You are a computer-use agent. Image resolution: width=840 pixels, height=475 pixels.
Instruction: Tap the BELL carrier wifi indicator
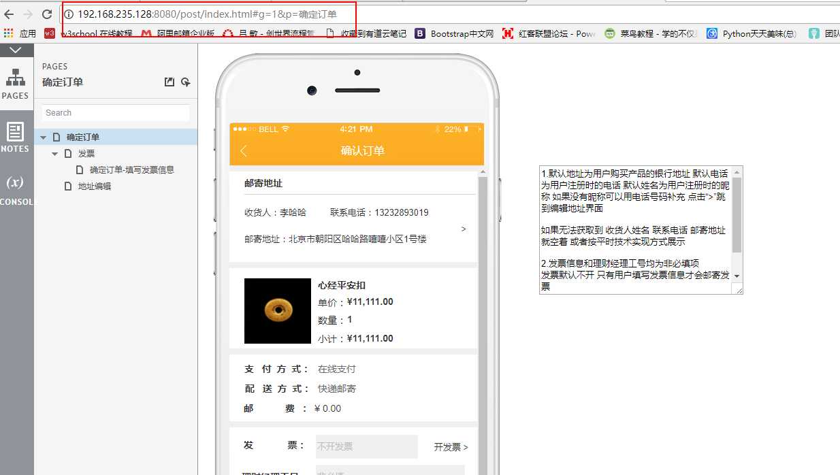point(261,129)
